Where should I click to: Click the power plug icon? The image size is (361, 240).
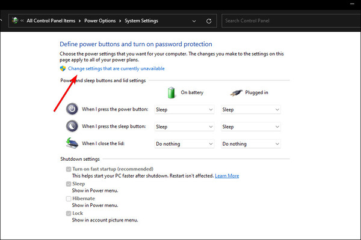[236, 93]
